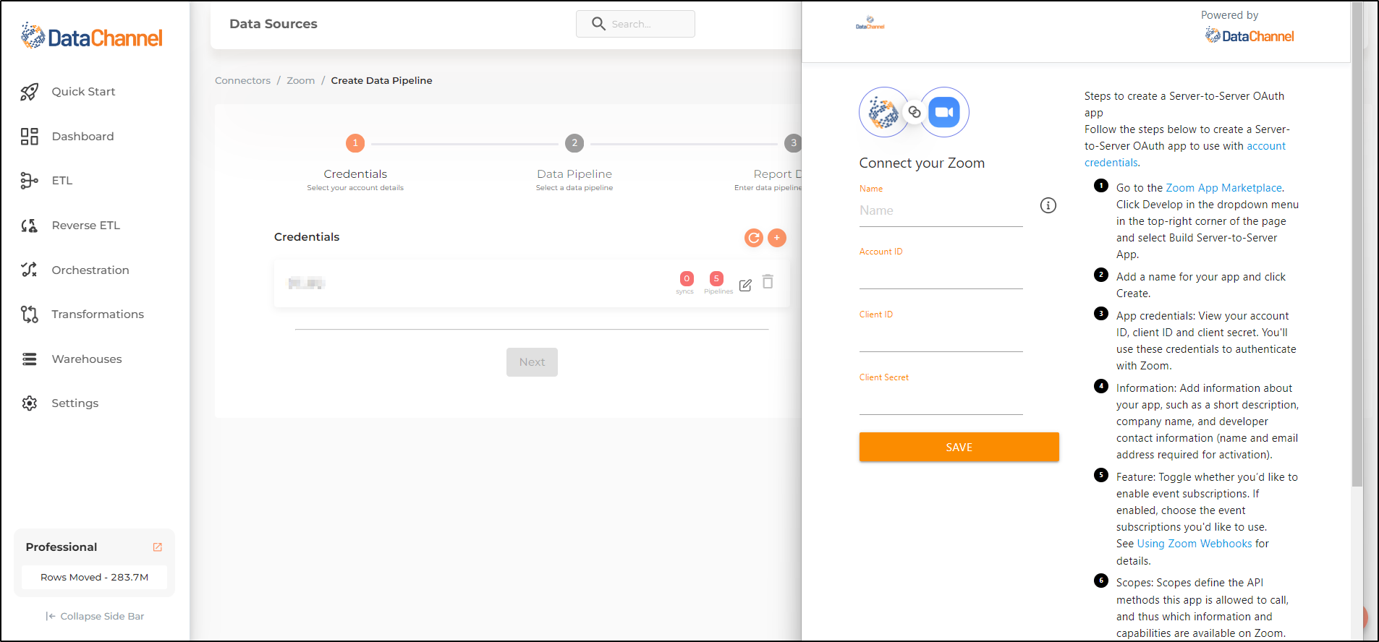Click the Powered by DataChannel logo

1249,35
